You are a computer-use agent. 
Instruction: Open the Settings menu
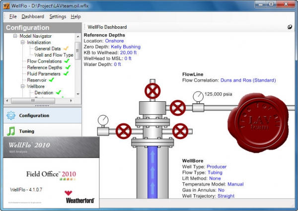click(58, 16)
